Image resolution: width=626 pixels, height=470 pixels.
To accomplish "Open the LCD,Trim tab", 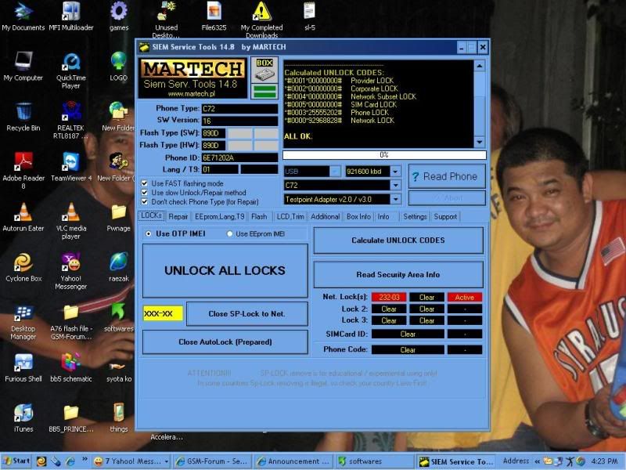I will (x=290, y=217).
